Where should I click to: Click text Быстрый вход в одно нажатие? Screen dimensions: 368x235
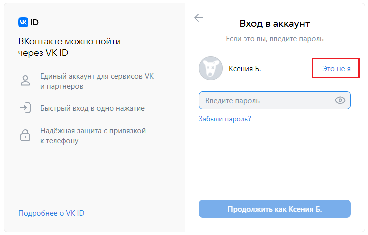[92, 108]
